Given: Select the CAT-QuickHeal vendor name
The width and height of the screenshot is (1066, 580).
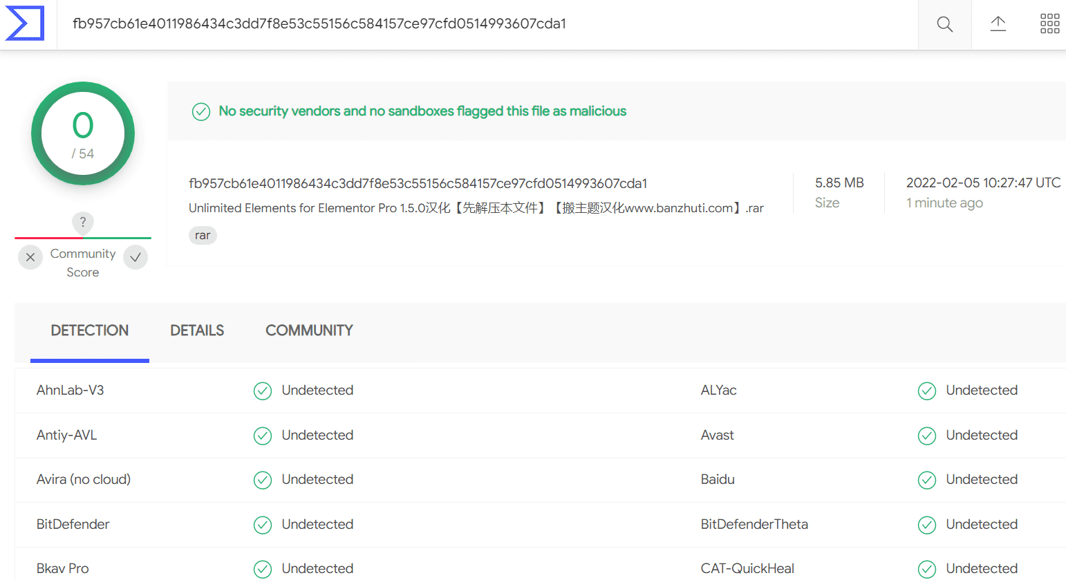Looking at the screenshot, I should click(x=747, y=569).
